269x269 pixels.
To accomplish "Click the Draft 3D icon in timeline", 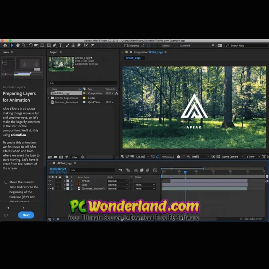I will [128, 170].
